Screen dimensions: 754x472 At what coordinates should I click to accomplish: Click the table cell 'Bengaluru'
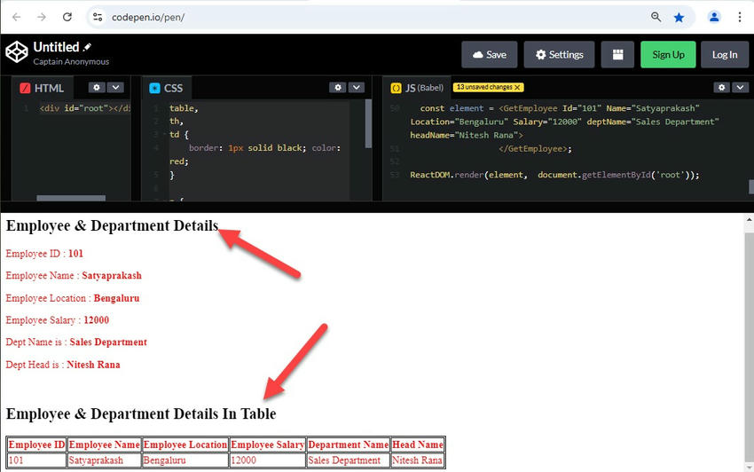point(185,460)
